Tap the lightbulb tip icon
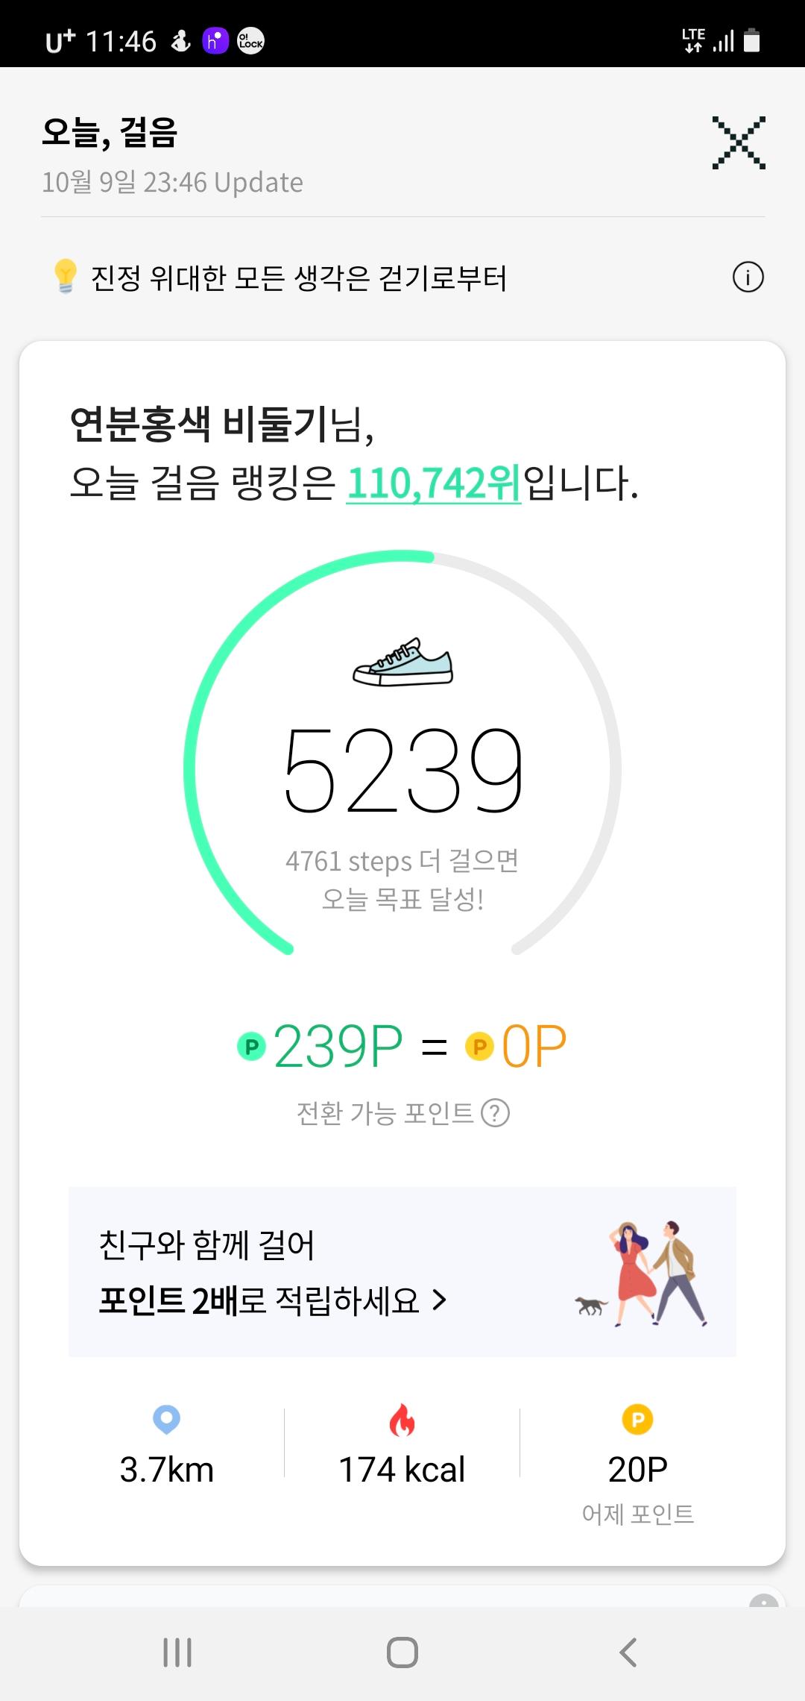 [66, 276]
